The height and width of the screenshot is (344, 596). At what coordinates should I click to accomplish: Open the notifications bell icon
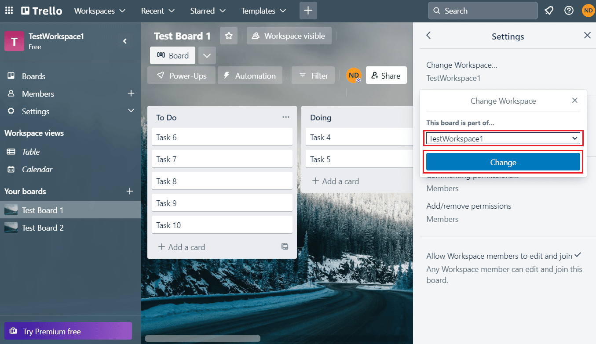click(549, 11)
